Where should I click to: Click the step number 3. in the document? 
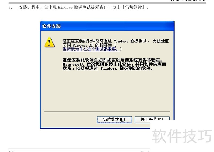(10, 7)
